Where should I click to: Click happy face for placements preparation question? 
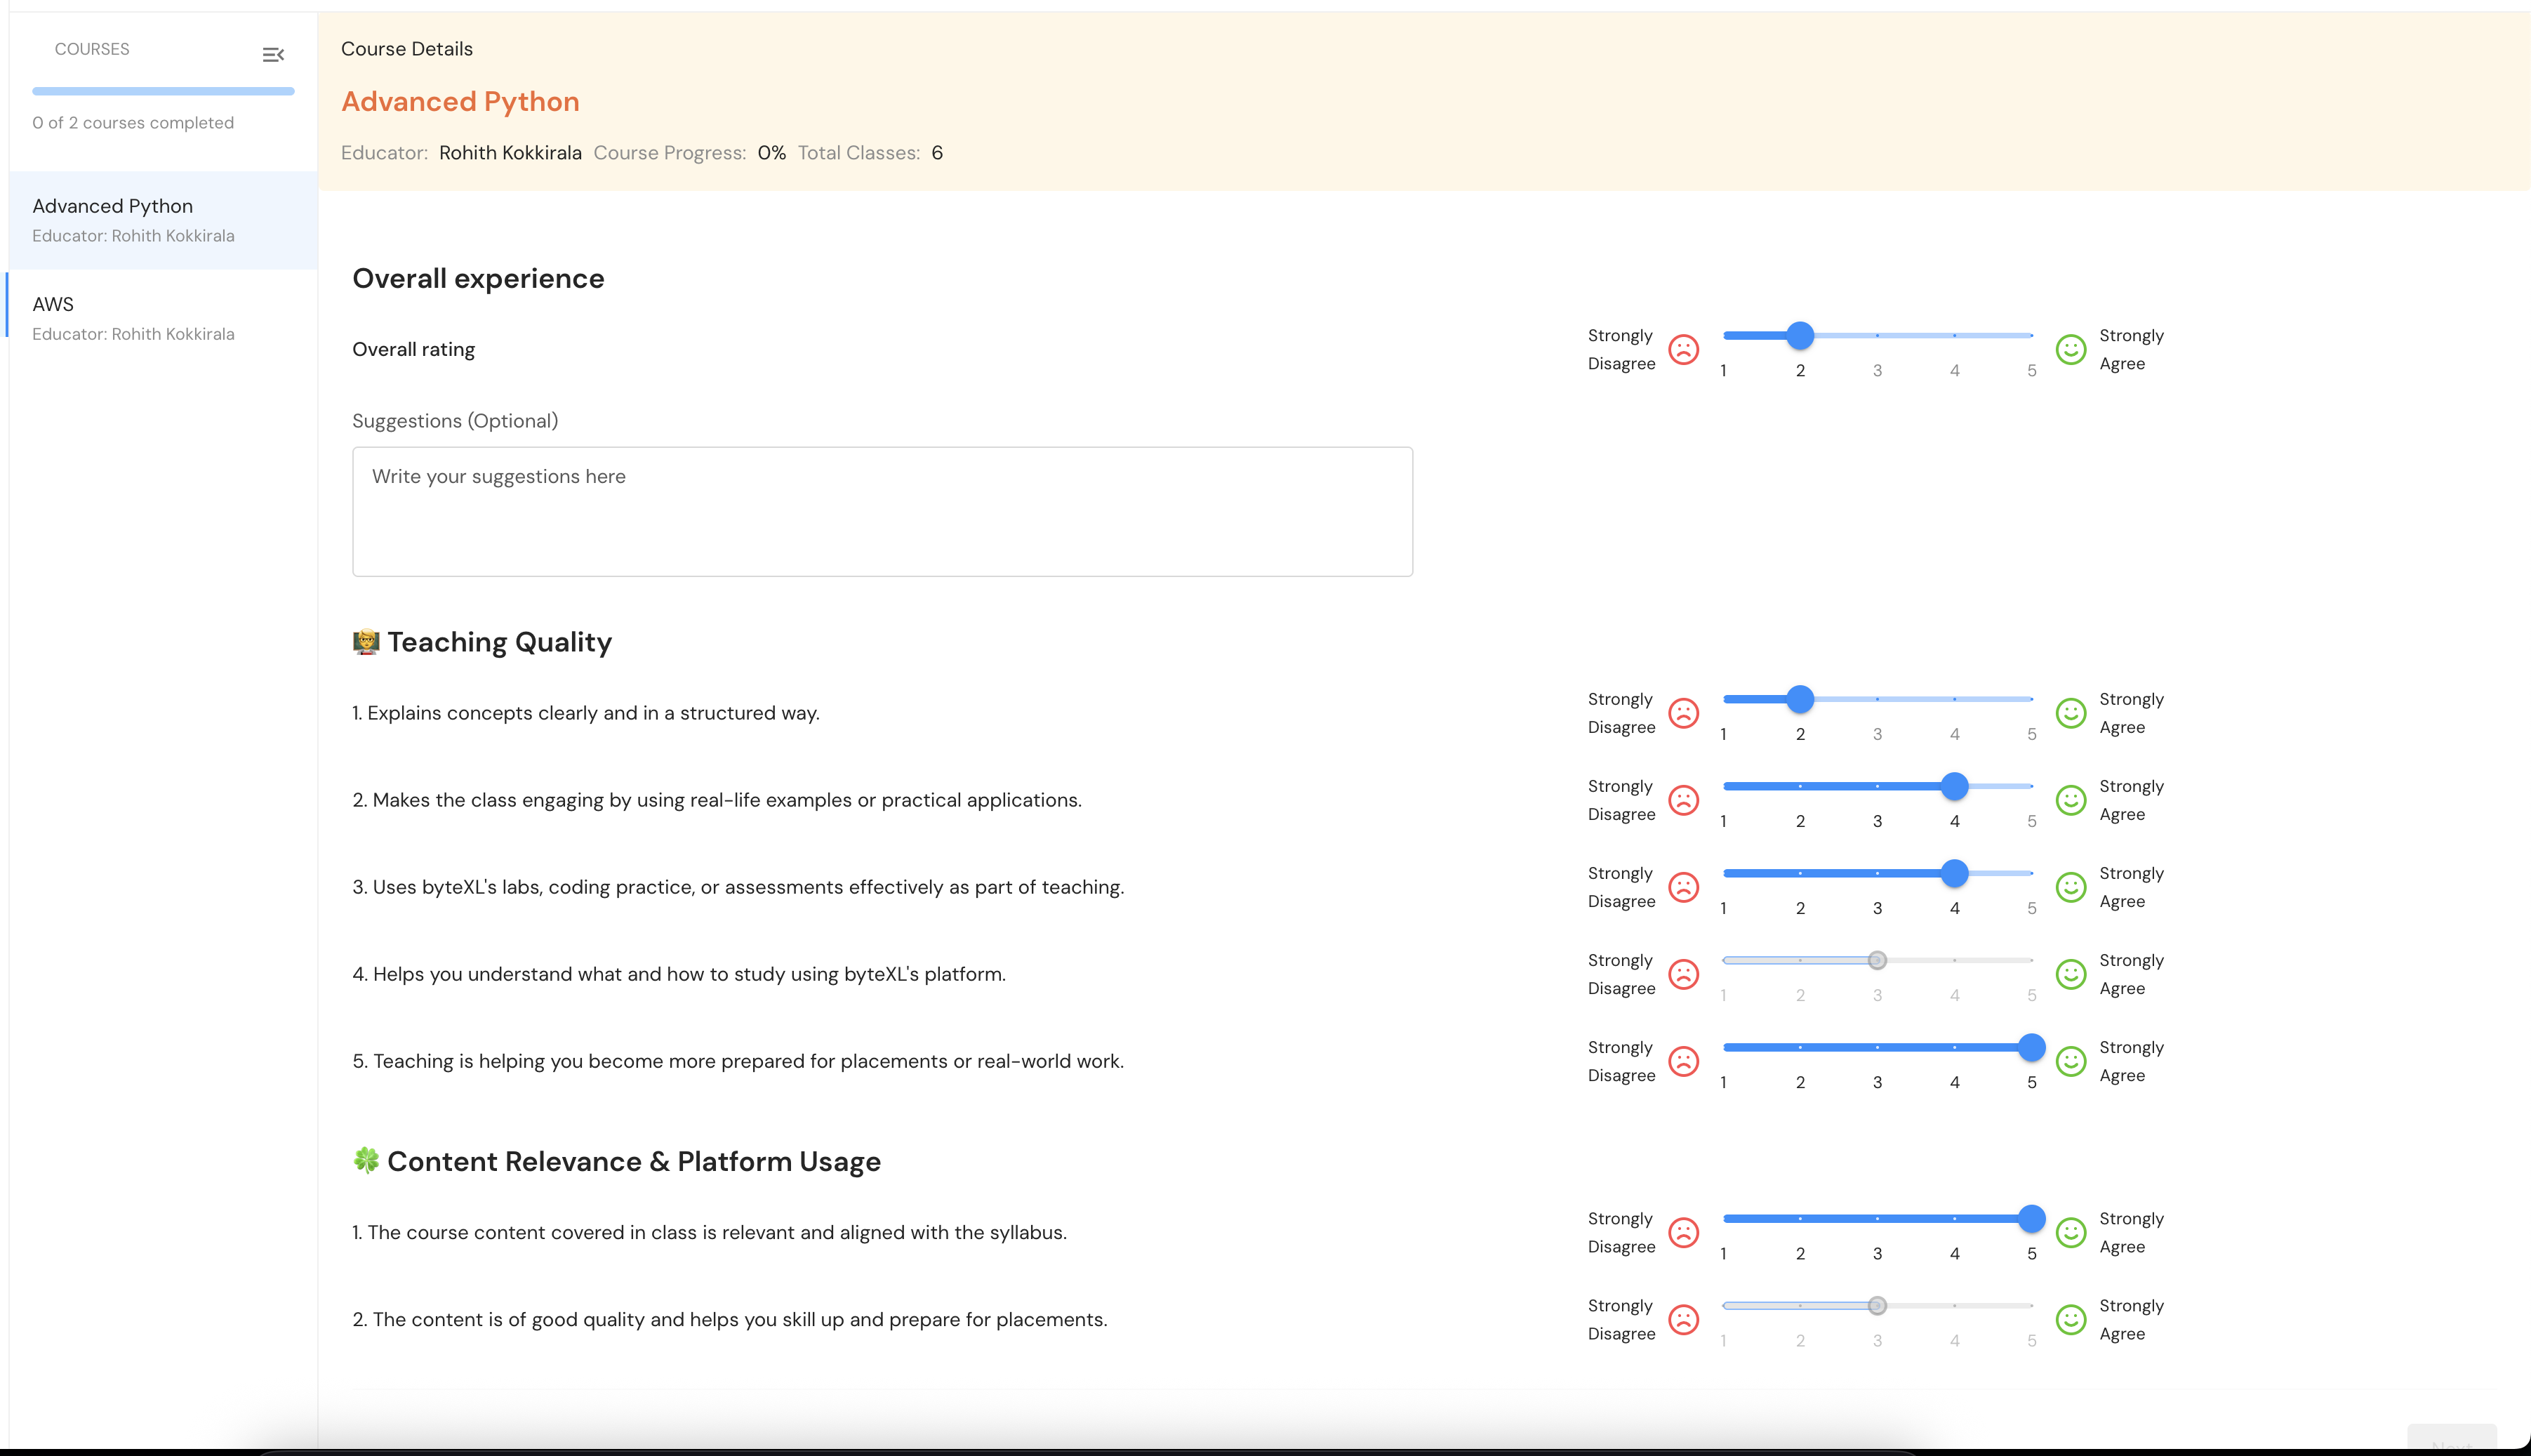pos(2070,1061)
